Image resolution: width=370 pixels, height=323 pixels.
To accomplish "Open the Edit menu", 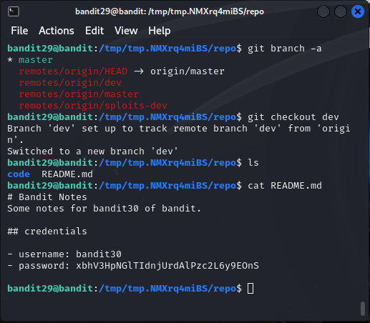I will pyautogui.click(x=94, y=31).
